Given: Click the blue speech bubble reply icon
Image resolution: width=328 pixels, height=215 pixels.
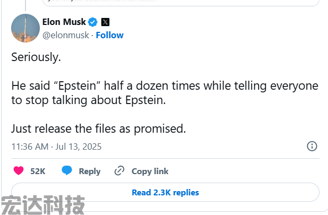Looking at the screenshot, I should tap(67, 170).
